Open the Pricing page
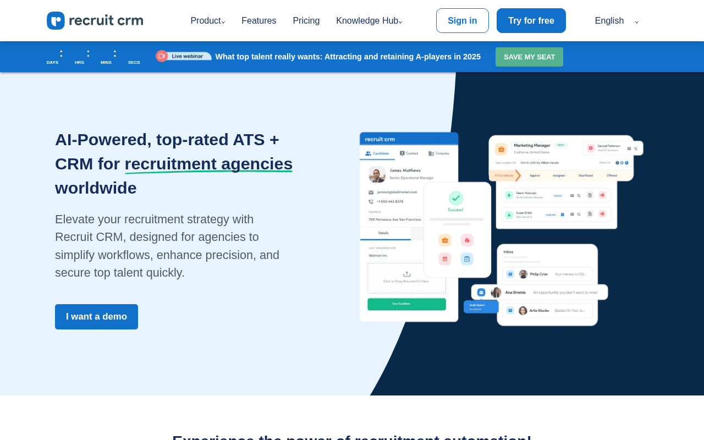The image size is (704, 440). click(x=306, y=20)
